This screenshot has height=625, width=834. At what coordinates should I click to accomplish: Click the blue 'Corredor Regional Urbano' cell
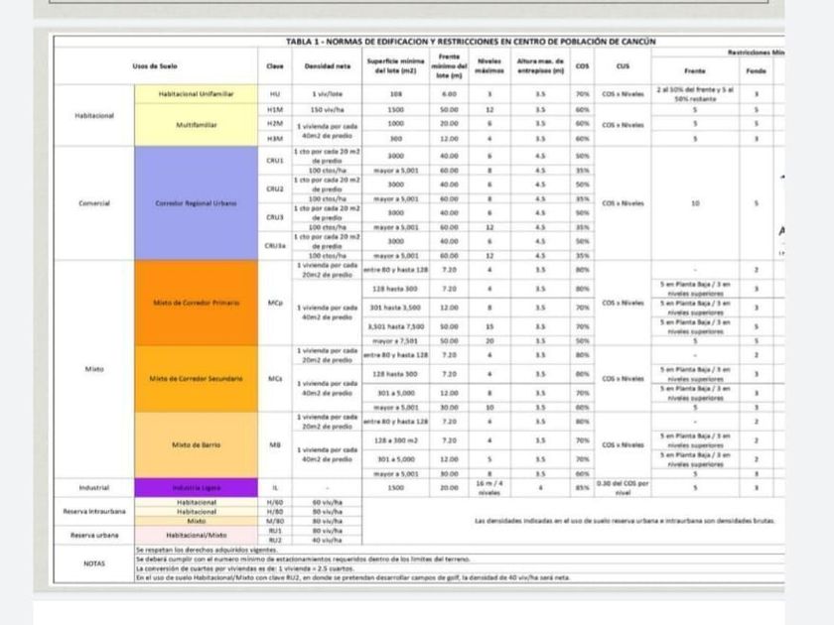click(197, 203)
